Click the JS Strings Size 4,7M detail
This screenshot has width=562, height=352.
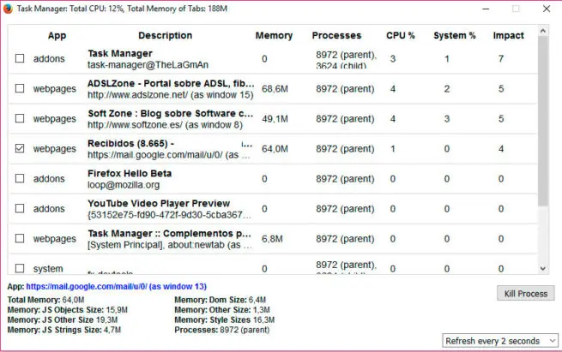[64, 330]
